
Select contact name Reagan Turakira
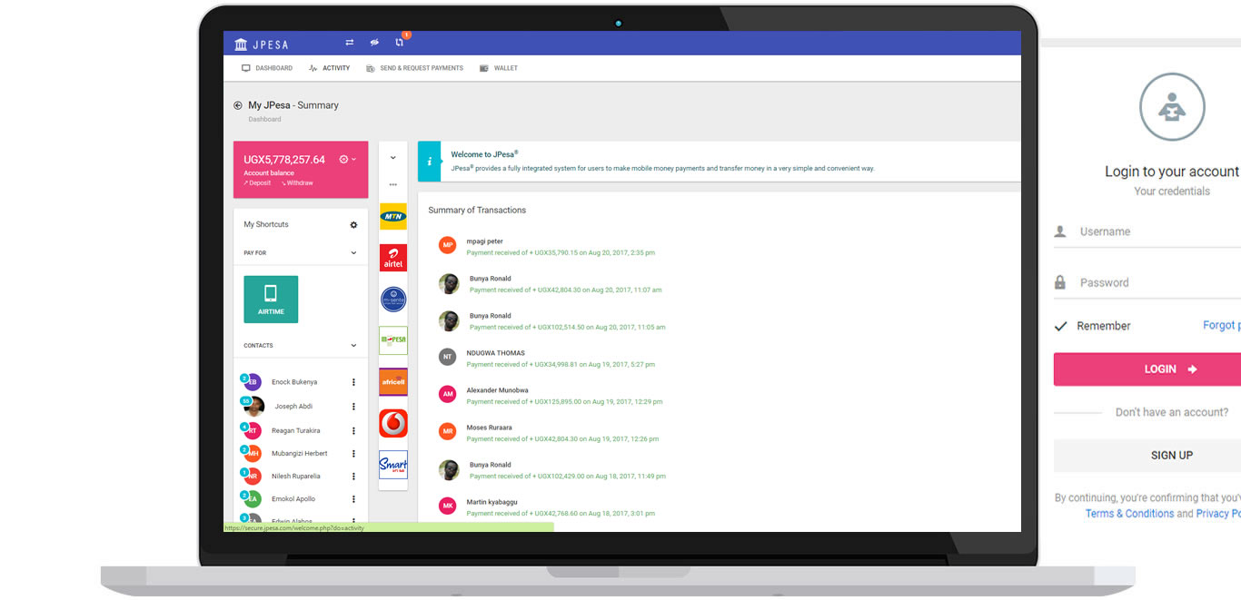[x=295, y=431]
